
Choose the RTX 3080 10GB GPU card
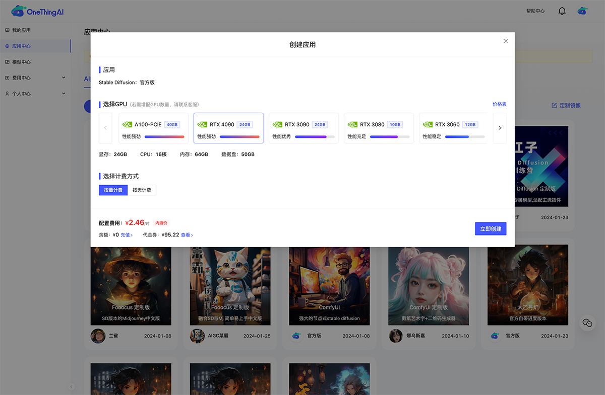point(379,128)
